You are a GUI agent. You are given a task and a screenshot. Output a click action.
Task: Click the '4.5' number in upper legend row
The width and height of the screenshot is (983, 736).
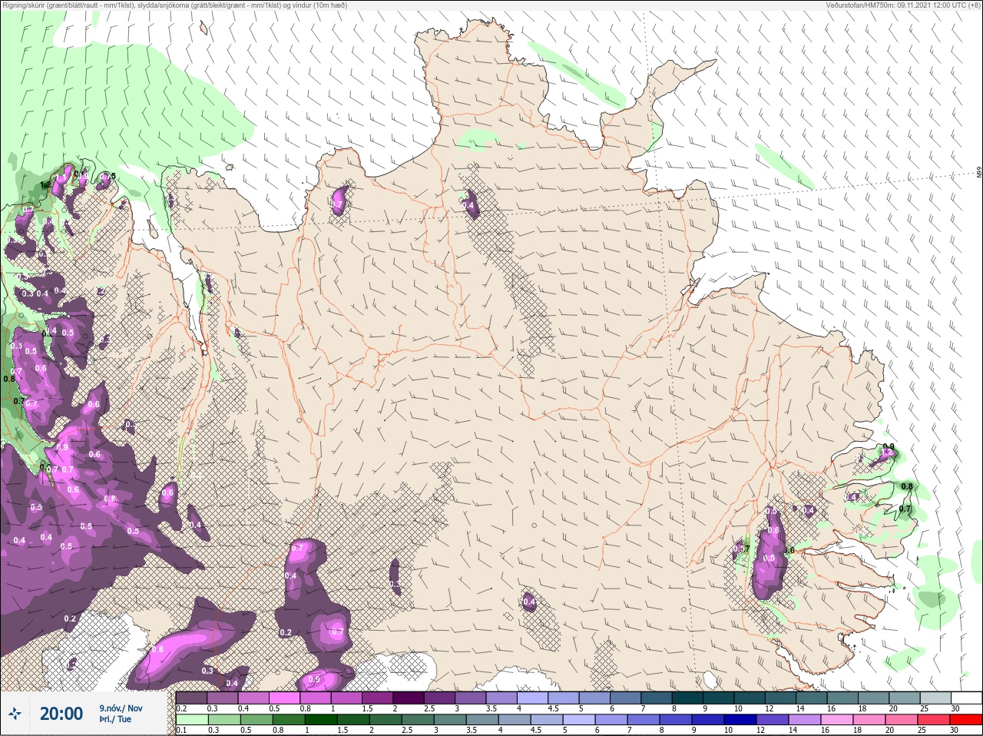[x=554, y=709]
